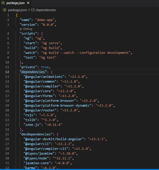Click the "^12.11.1" version value

click(62, 158)
